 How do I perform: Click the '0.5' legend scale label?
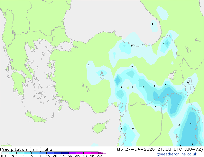coord(11,156)
